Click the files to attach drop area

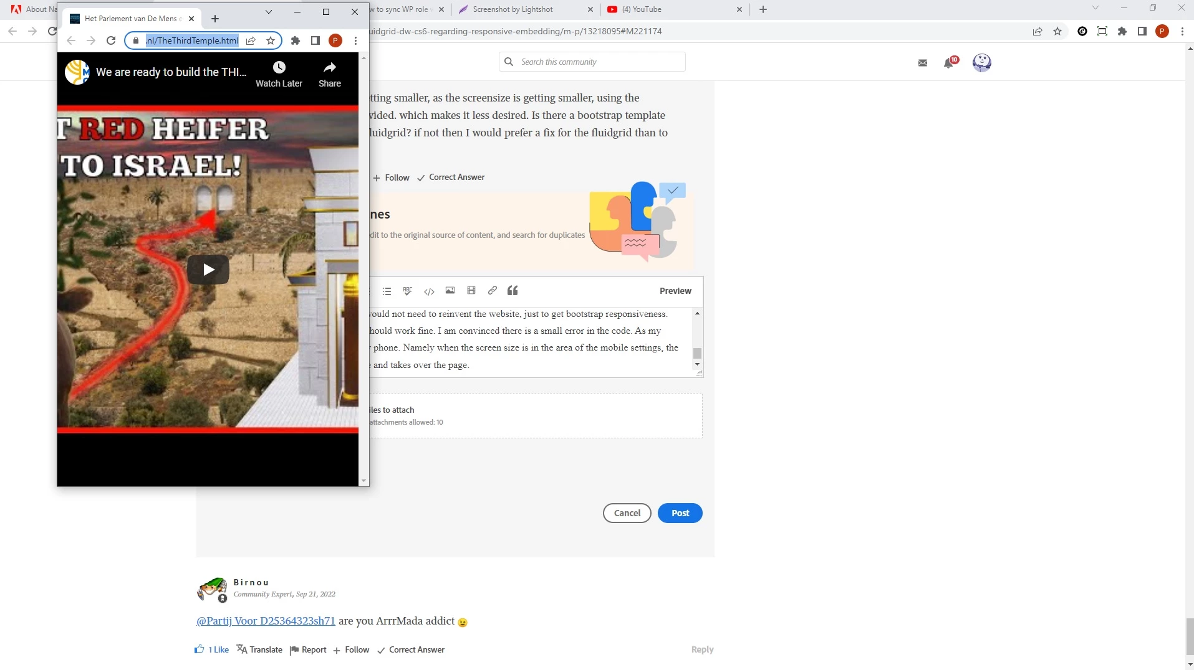click(536, 415)
